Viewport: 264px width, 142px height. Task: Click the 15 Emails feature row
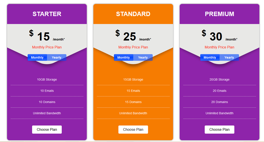click(x=133, y=91)
